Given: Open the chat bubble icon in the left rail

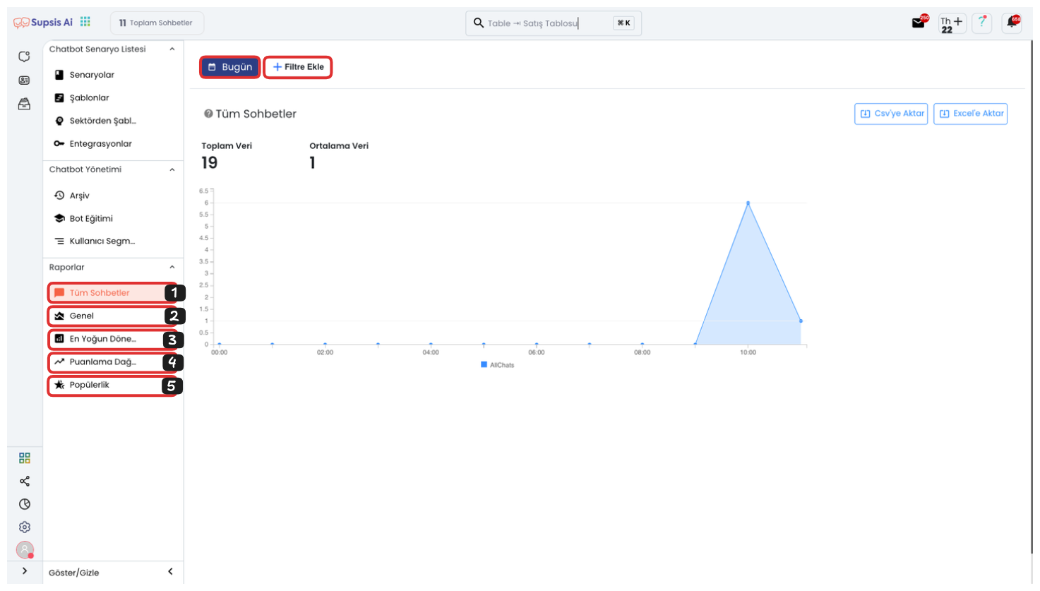Looking at the screenshot, I should [24, 56].
